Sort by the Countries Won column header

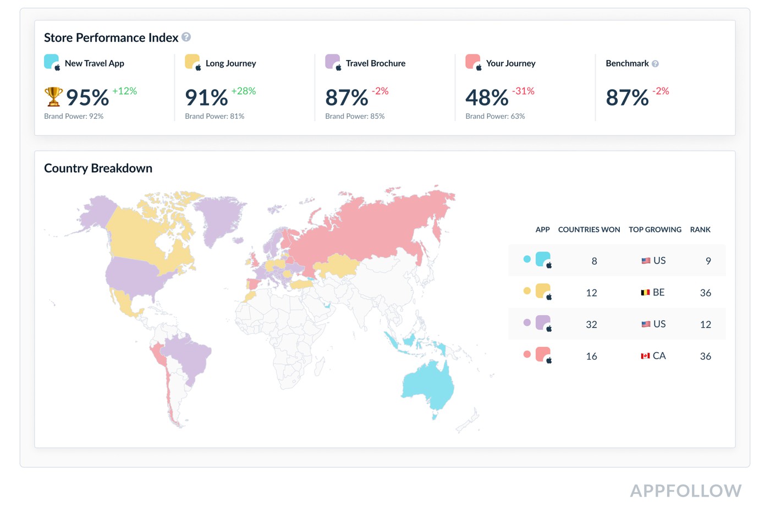[x=588, y=229]
